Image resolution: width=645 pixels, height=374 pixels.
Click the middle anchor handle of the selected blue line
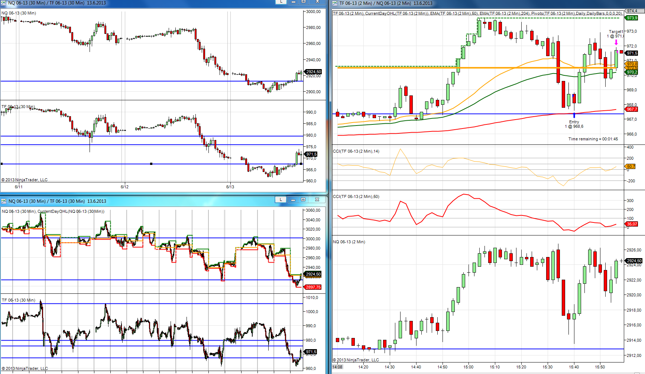pyautogui.click(x=151, y=164)
